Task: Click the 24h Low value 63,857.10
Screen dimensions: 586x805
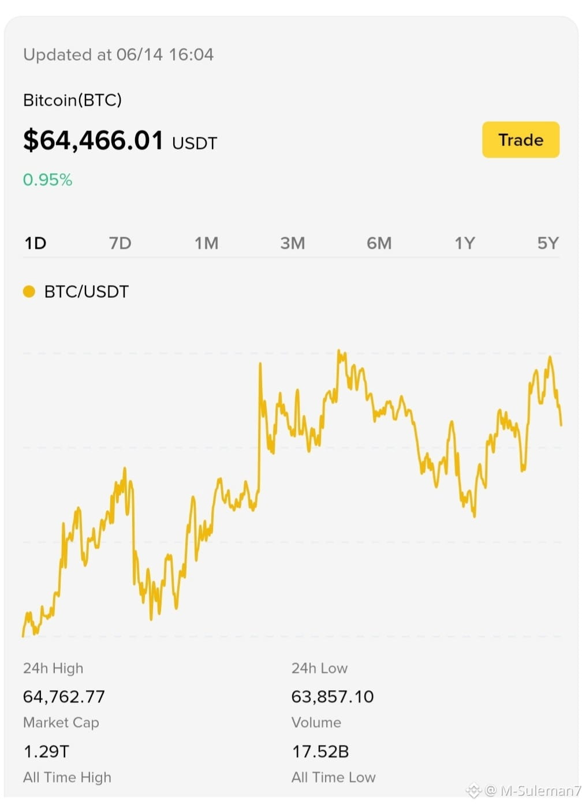Action: pyautogui.click(x=333, y=697)
